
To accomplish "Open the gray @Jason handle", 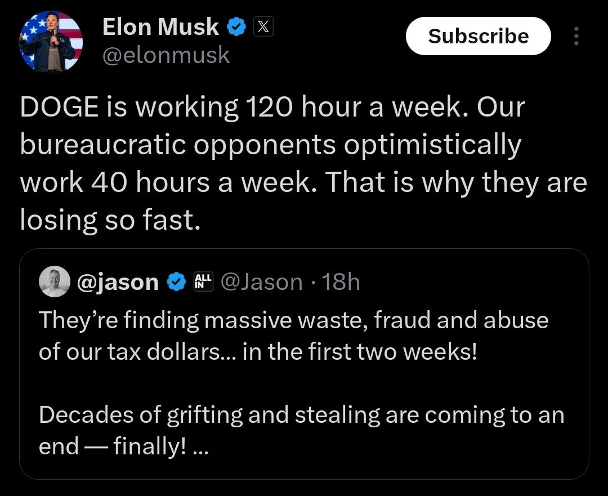I will (261, 282).
